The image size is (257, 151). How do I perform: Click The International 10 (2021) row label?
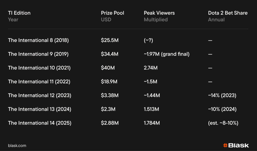pyautogui.click(x=39, y=68)
